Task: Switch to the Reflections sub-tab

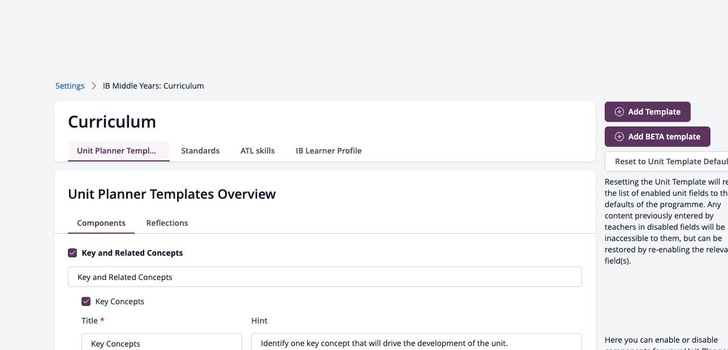Action: [167, 223]
